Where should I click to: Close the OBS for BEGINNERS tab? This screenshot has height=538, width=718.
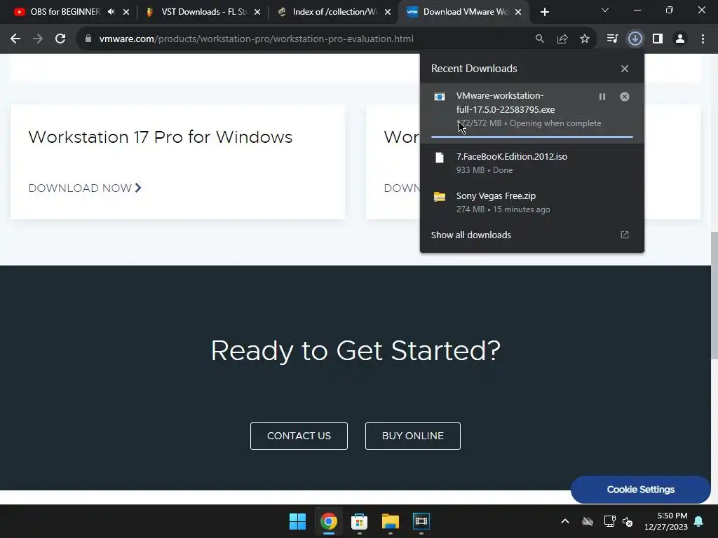pos(126,12)
